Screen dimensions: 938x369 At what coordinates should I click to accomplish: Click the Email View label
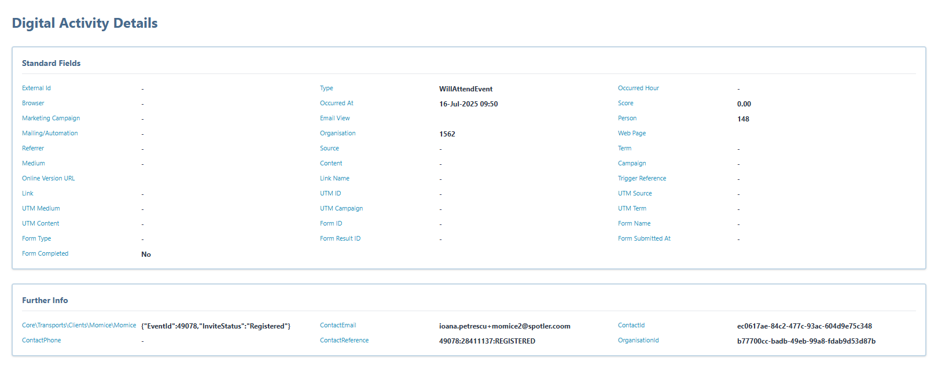point(335,118)
